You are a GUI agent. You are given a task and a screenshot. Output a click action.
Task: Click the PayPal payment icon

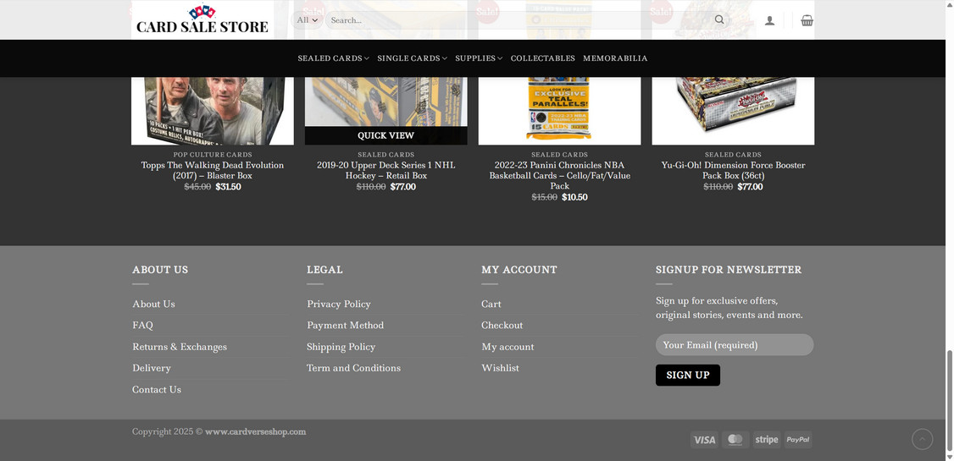pos(798,440)
